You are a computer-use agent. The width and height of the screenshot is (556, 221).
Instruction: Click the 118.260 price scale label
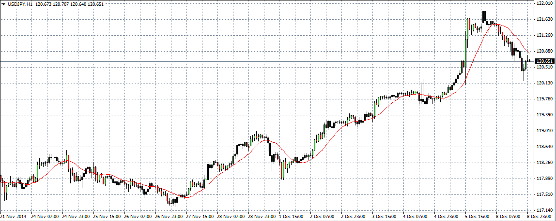coord(545,163)
